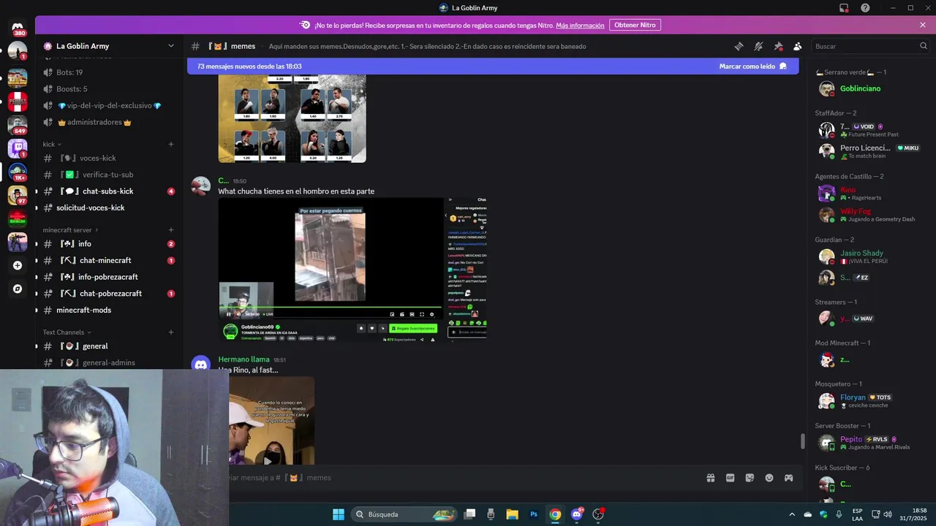Open the inbox icon in title bar
This screenshot has width=936, height=526.
click(x=844, y=8)
